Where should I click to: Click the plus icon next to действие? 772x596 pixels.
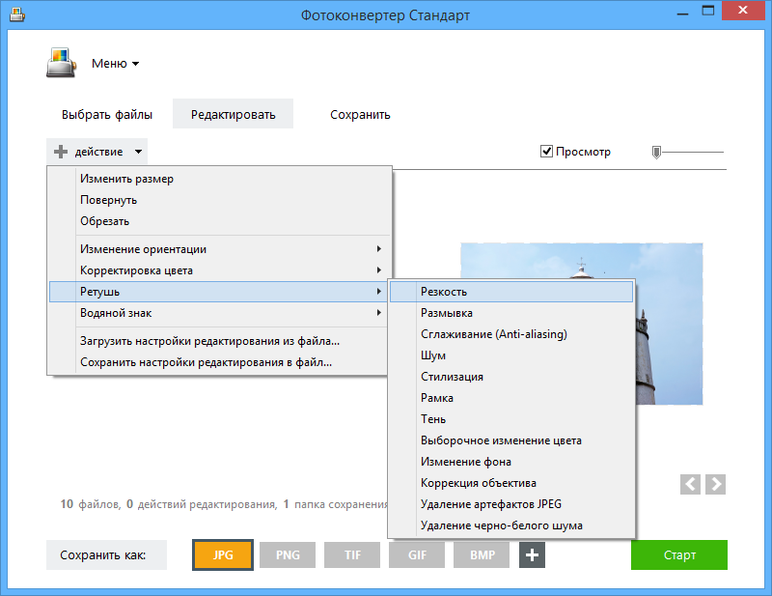61,152
